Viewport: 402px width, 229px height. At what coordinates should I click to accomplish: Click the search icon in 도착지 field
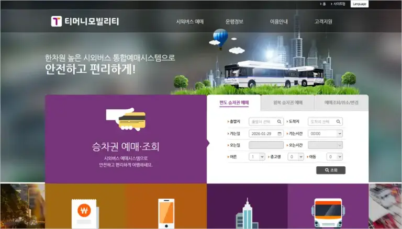point(339,122)
